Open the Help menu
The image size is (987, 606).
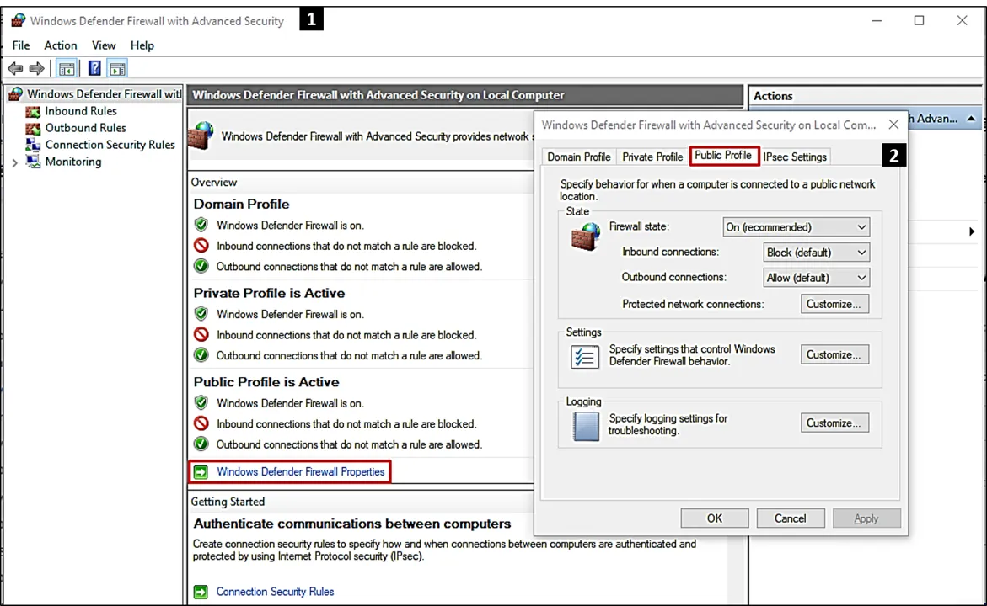[x=142, y=45]
